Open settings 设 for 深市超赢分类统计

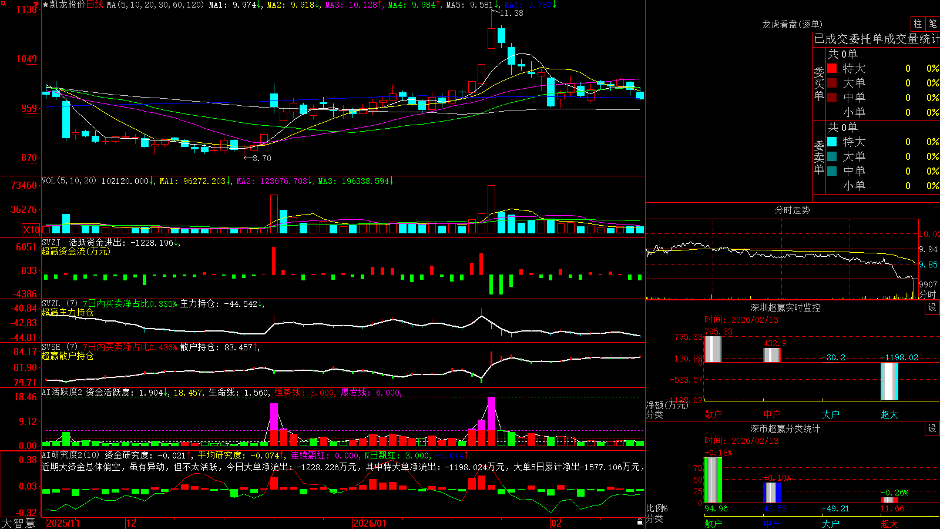pyautogui.click(x=932, y=428)
